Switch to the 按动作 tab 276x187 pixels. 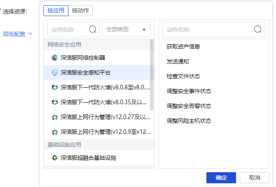click(x=80, y=11)
